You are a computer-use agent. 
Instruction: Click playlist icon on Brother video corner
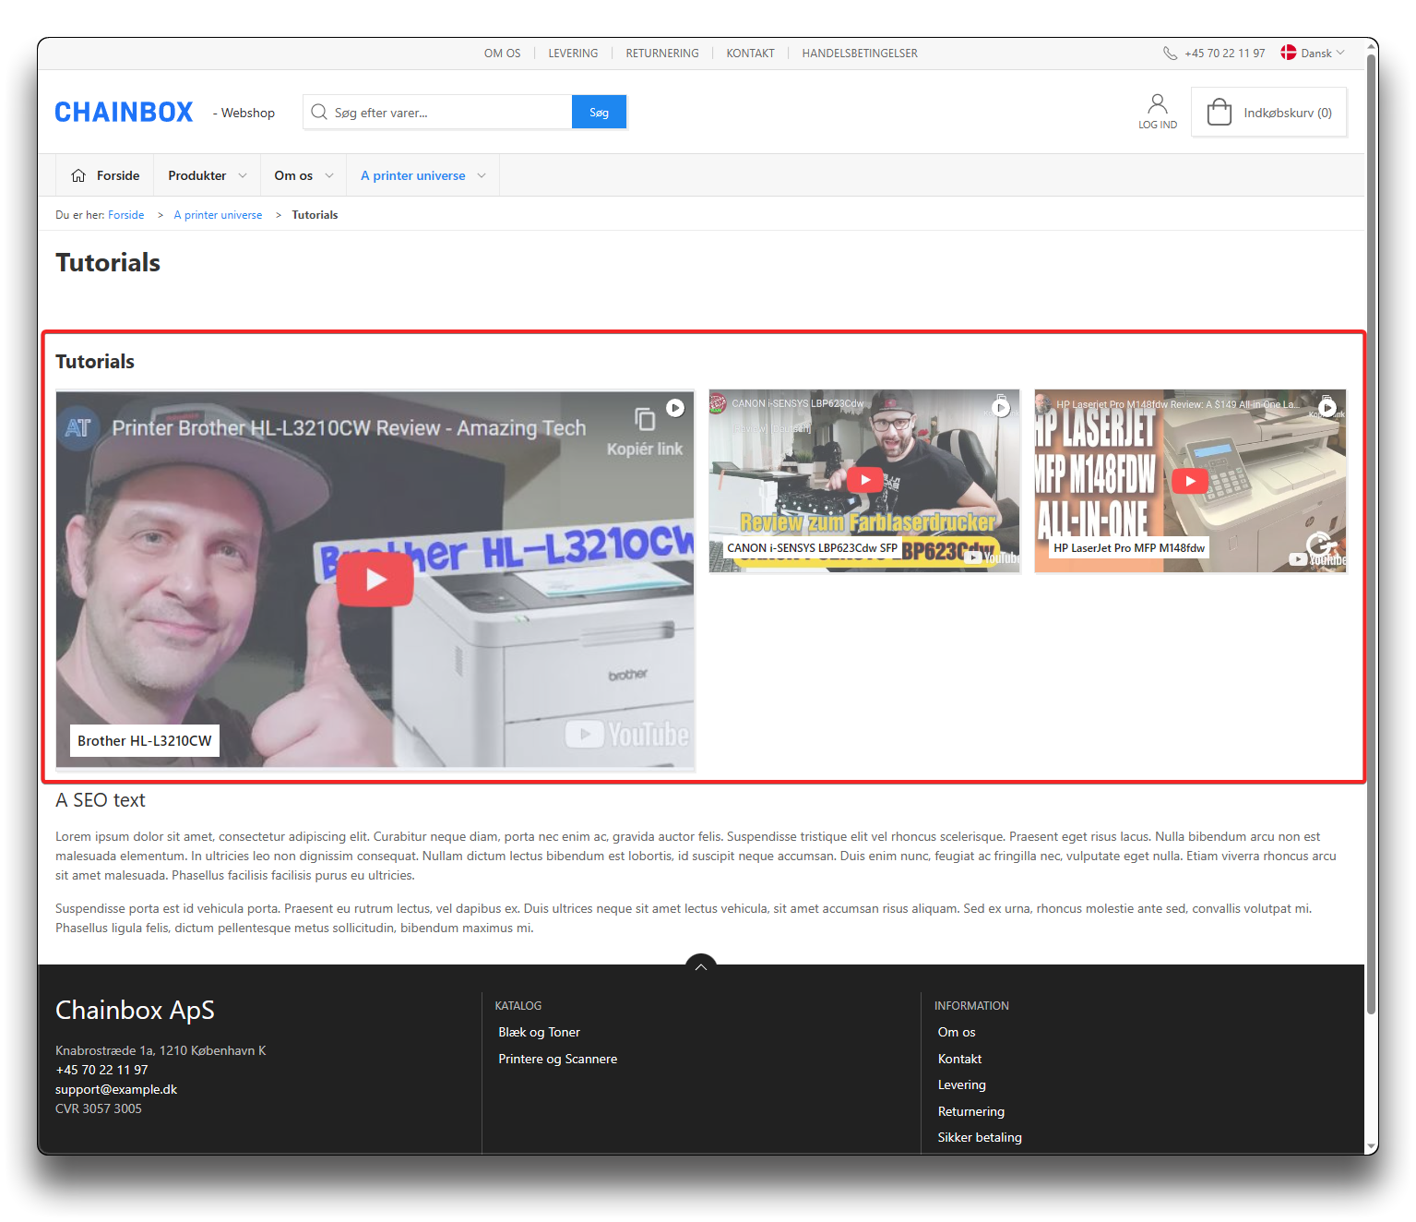coord(675,408)
